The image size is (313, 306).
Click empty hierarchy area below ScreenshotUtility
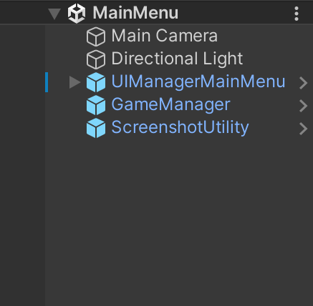point(179,222)
